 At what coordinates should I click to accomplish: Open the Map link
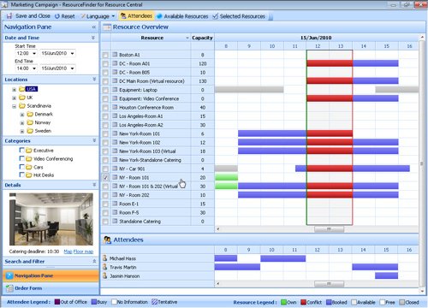click(68, 252)
